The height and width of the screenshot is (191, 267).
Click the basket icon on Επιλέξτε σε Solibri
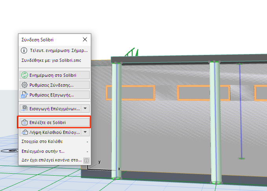(x=24, y=122)
